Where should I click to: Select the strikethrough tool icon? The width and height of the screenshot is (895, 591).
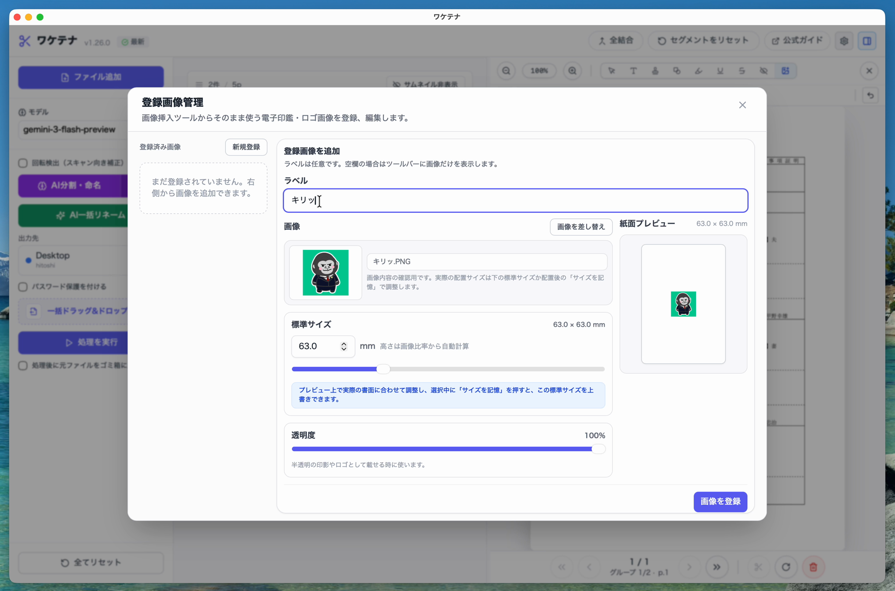tap(742, 71)
